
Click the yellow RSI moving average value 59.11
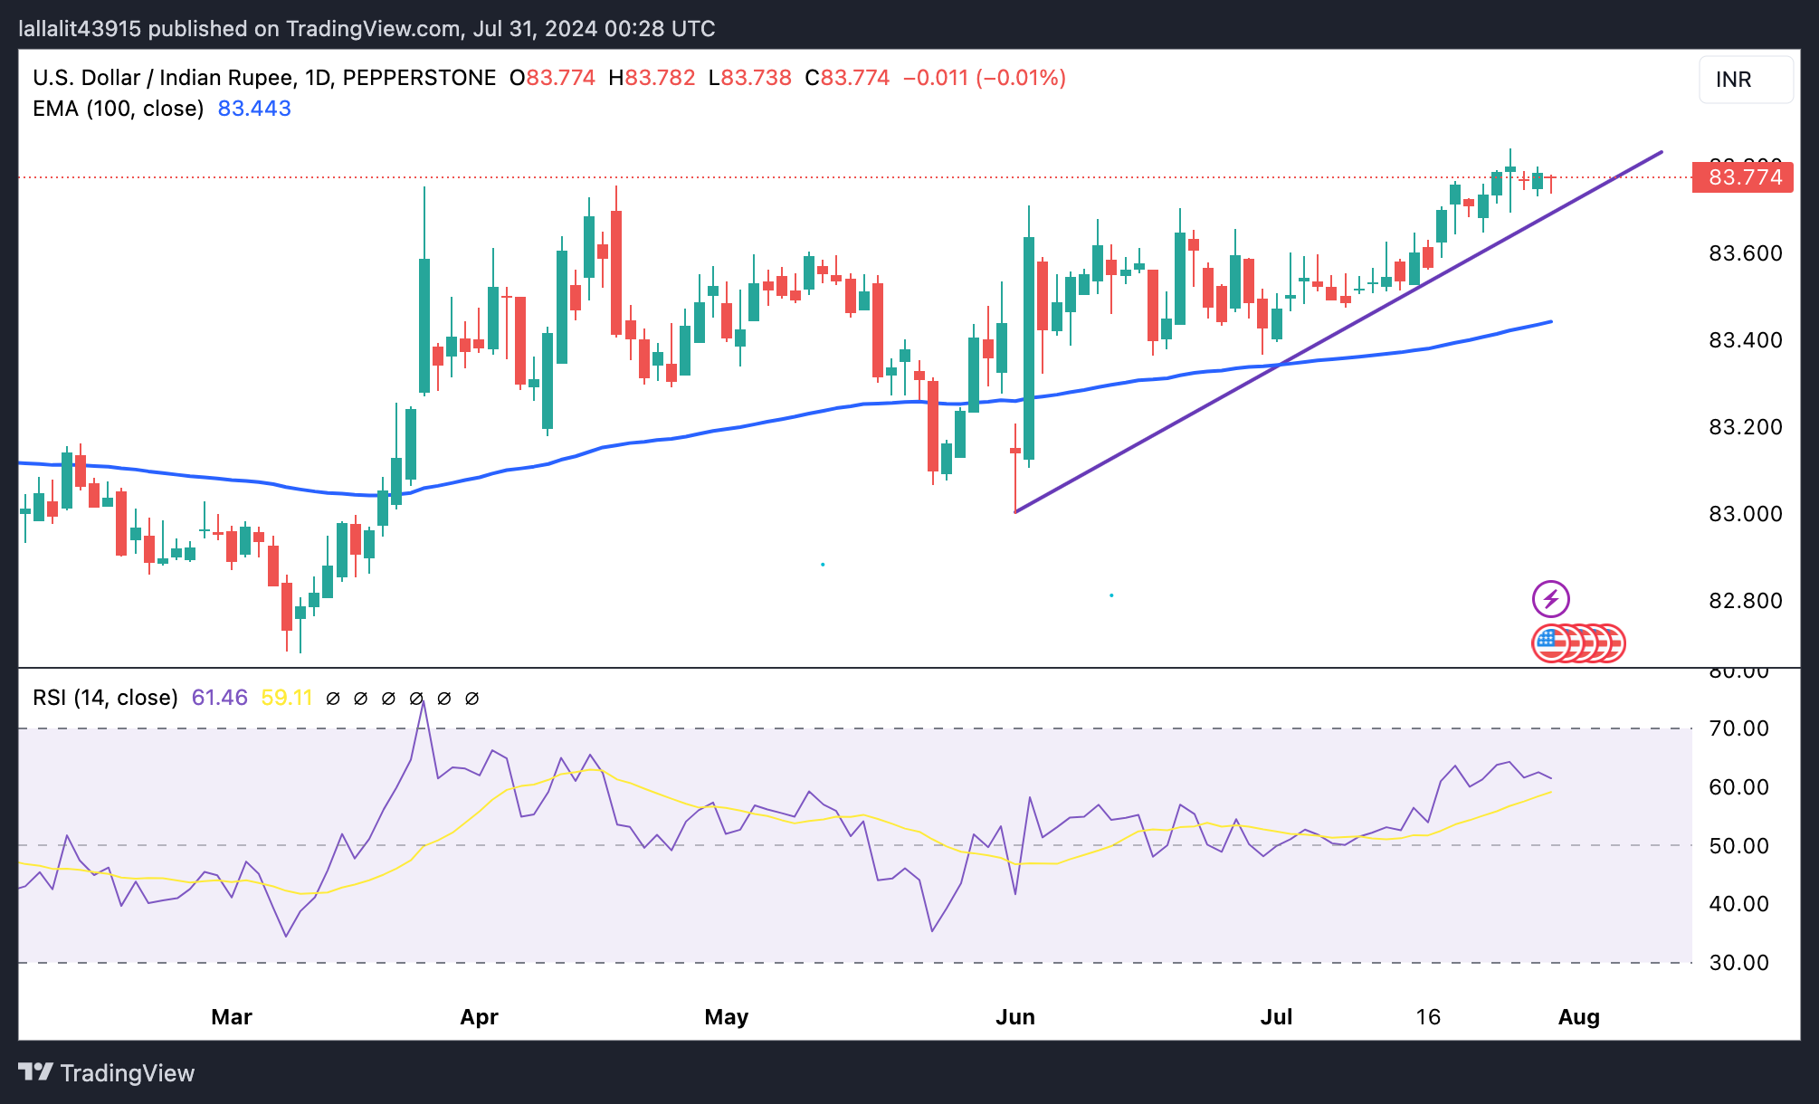(286, 698)
